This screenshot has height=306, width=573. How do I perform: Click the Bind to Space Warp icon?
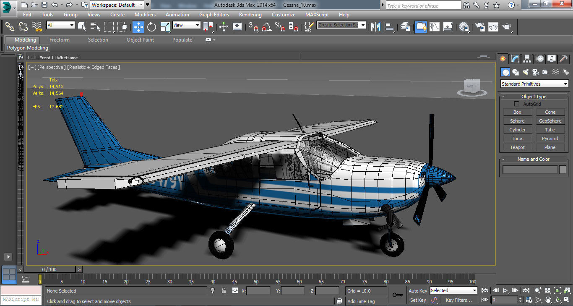pos(37,27)
